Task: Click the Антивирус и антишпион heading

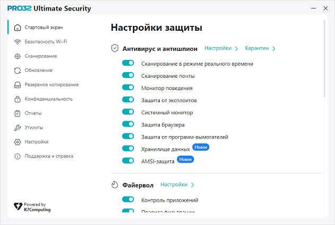Action: [160, 49]
